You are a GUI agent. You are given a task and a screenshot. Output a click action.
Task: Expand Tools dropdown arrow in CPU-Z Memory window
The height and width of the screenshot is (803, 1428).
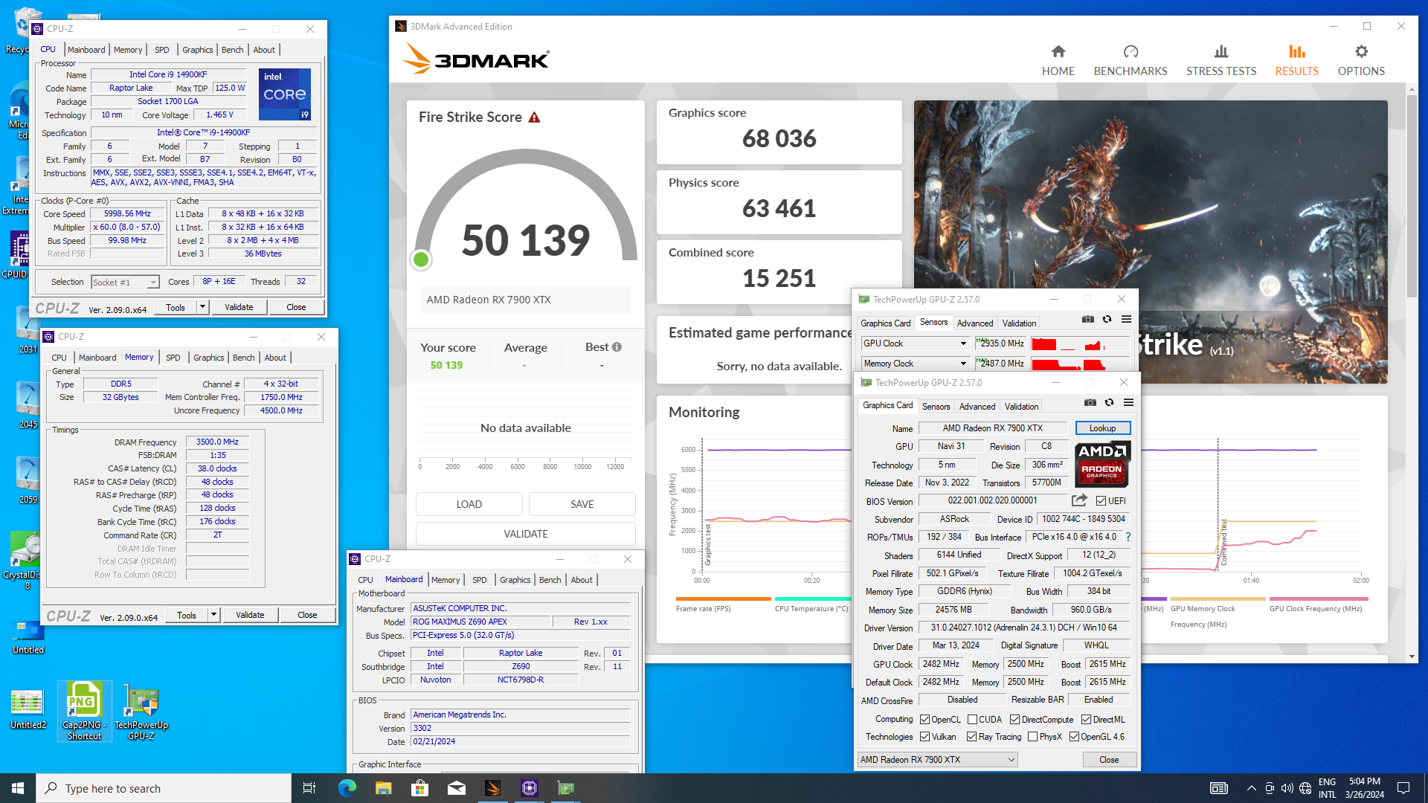click(213, 615)
